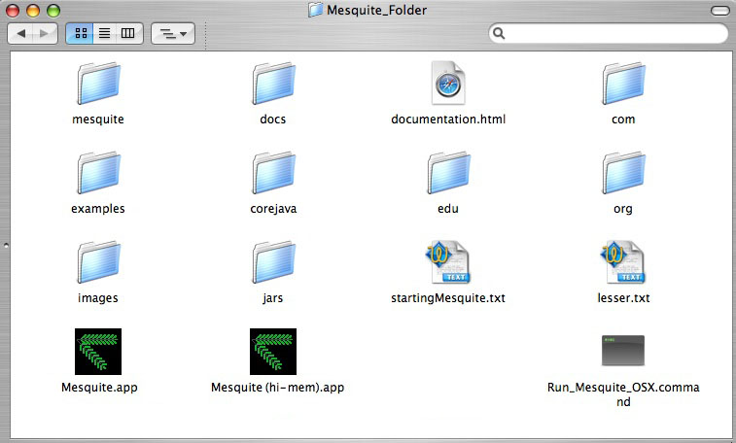This screenshot has width=736, height=443.
Task: Open the examples folder
Action: [x=97, y=173]
